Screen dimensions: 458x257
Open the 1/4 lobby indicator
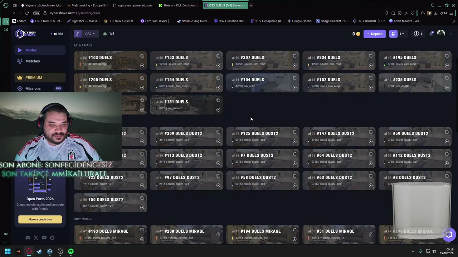[108, 34]
